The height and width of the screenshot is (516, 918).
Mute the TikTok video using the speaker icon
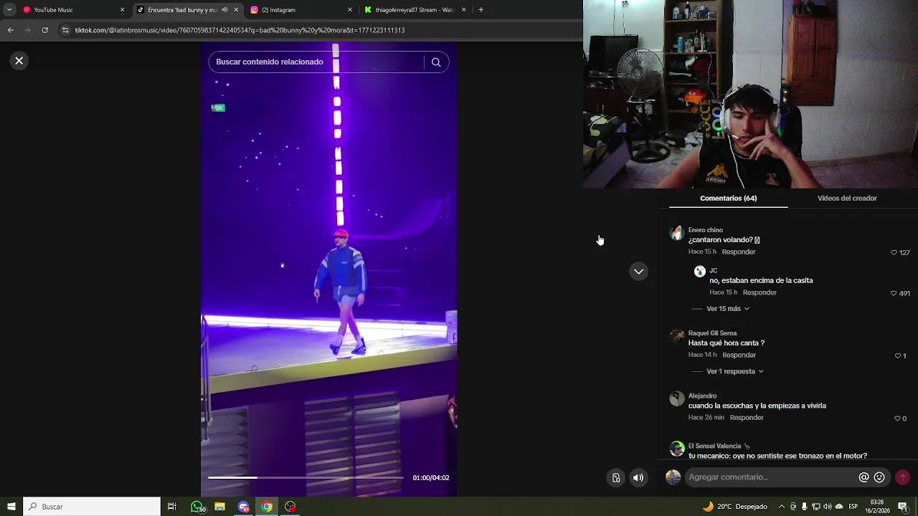pos(638,478)
